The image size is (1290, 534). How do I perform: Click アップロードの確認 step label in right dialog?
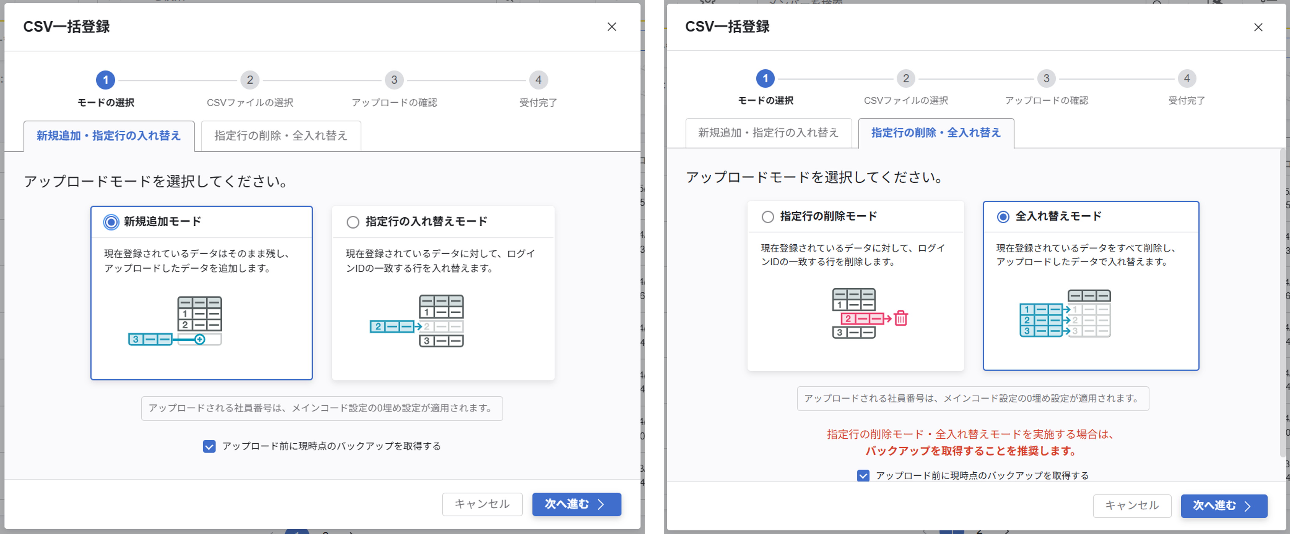click(x=1047, y=101)
